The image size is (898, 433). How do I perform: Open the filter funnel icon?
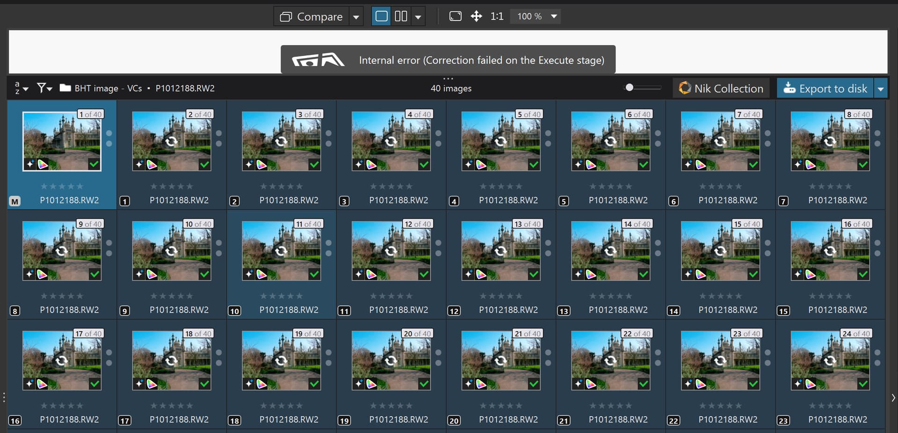coord(44,88)
